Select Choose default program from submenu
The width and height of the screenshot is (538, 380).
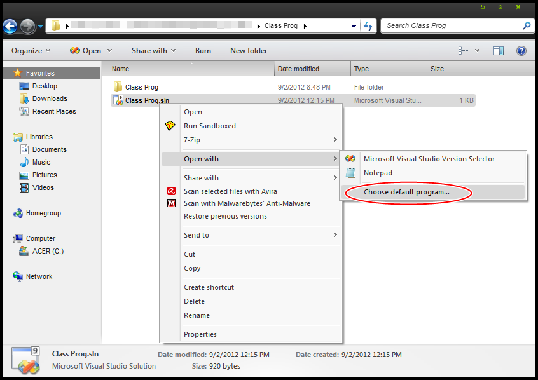tap(408, 191)
